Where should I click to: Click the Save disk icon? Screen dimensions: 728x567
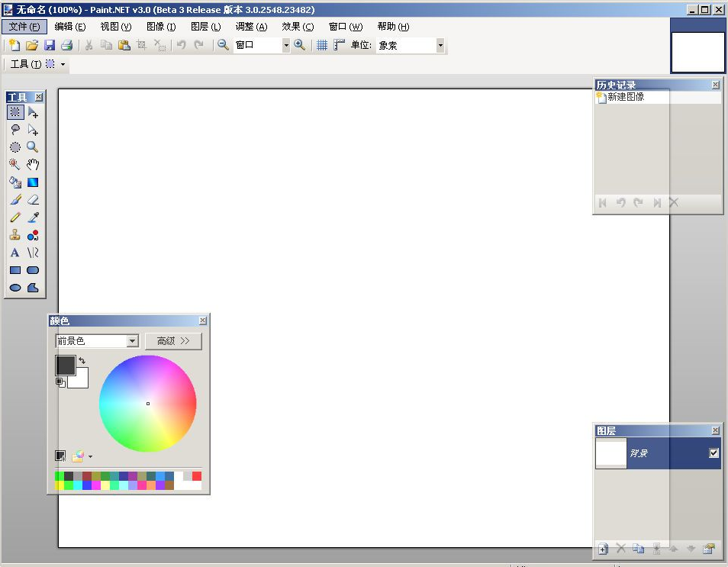[x=50, y=45]
